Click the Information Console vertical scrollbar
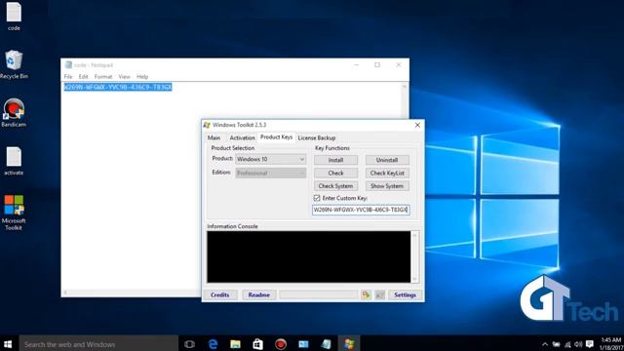Viewport: 624px width, 351px height. pos(414,256)
